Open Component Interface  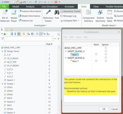[89, 16]
